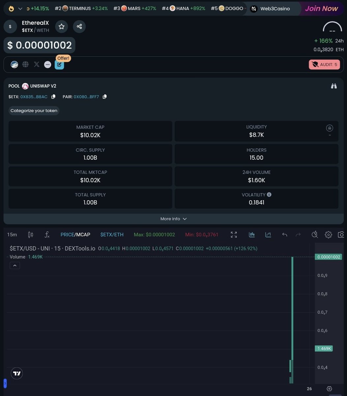
Task: Open $ETX contract address 0X835...B8AC
Action: [34, 97]
